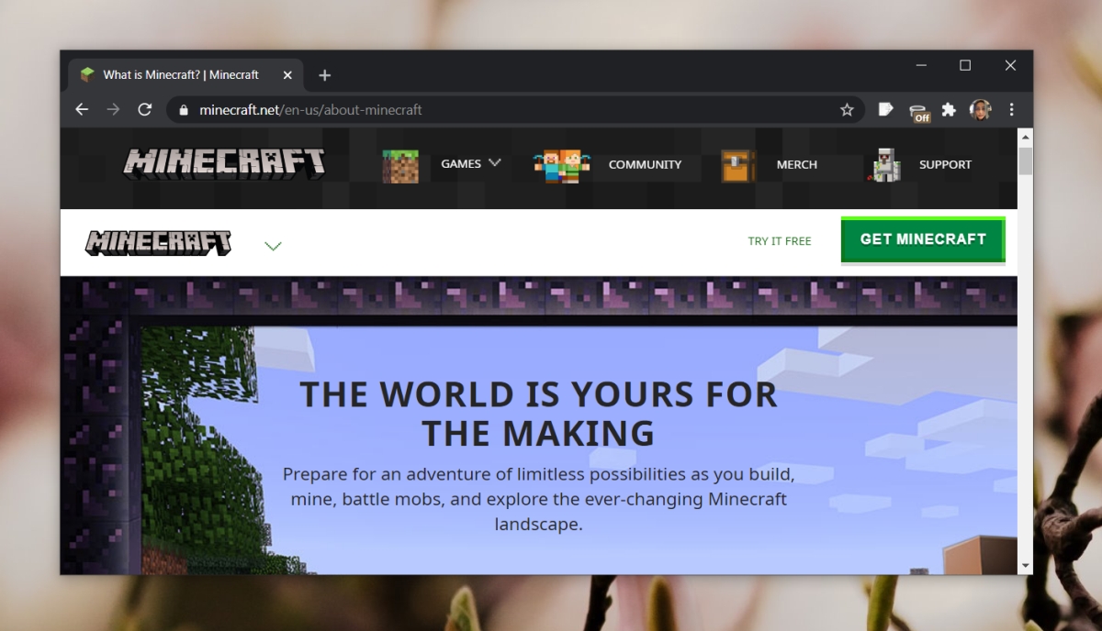Click the address bar URL field
1102x631 pixels.
point(514,110)
